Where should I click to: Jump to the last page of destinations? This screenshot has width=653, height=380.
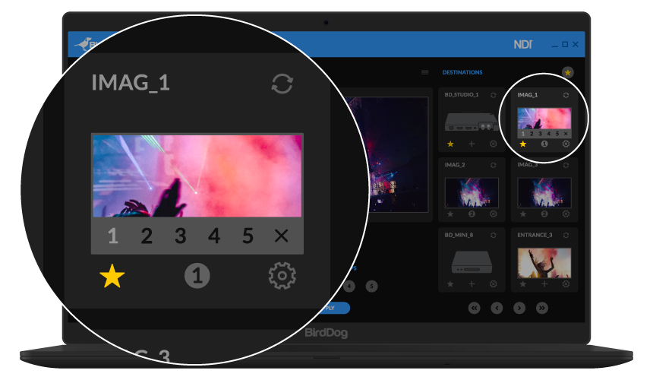point(542,308)
